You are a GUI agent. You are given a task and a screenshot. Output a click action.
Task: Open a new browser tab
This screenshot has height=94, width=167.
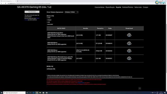click(x=17, y=1)
